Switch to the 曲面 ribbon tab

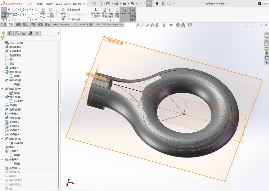pos(18,24)
